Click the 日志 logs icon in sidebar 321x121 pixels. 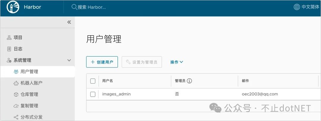click(x=9, y=49)
